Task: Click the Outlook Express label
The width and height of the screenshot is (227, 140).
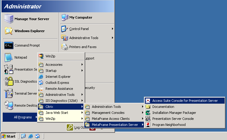Action: pyautogui.click(x=57, y=83)
